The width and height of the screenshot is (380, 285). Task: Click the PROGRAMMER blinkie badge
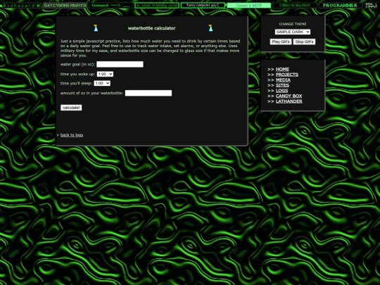click(341, 5)
